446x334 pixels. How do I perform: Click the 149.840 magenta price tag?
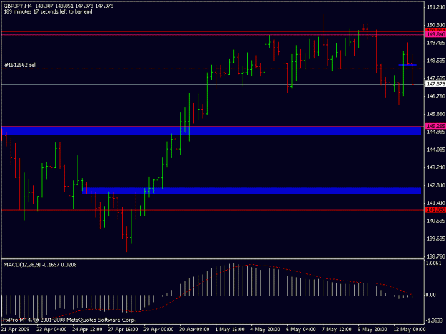point(435,34)
